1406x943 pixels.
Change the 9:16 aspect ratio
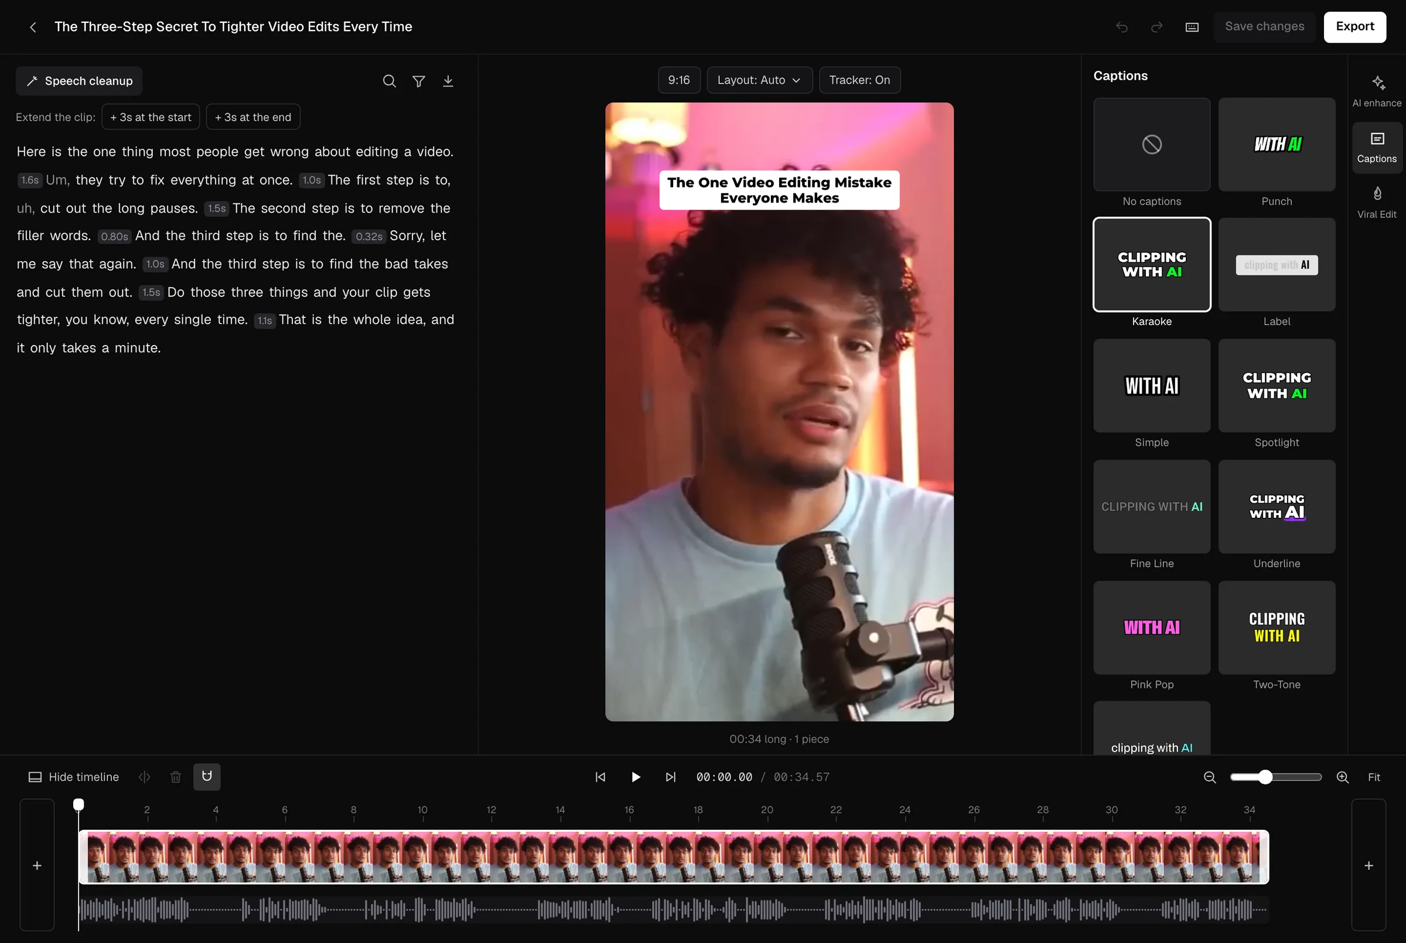pos(679,80)
